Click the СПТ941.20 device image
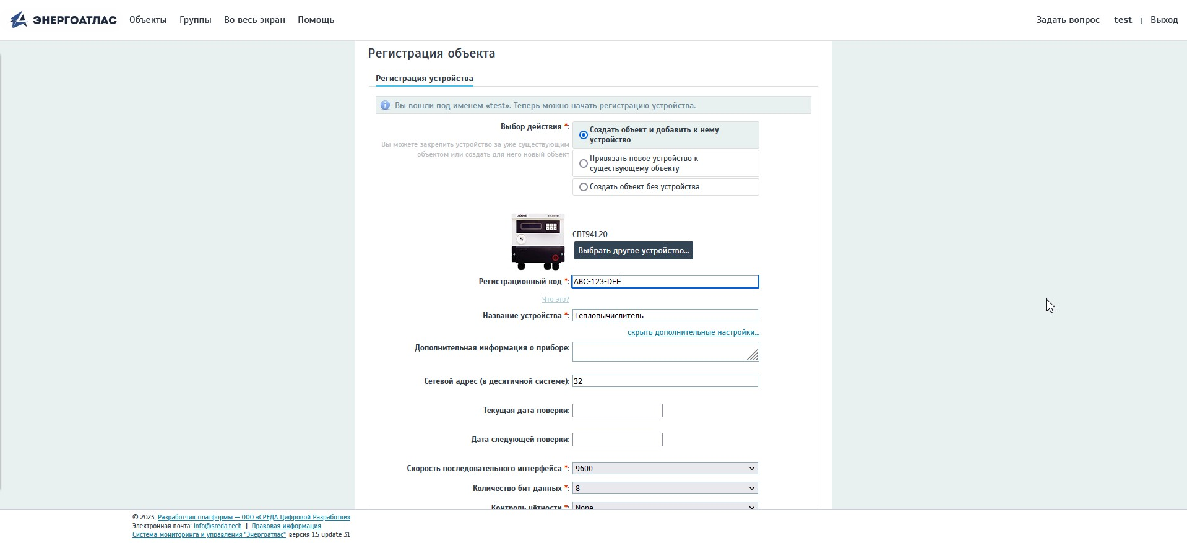 [538, 241]
